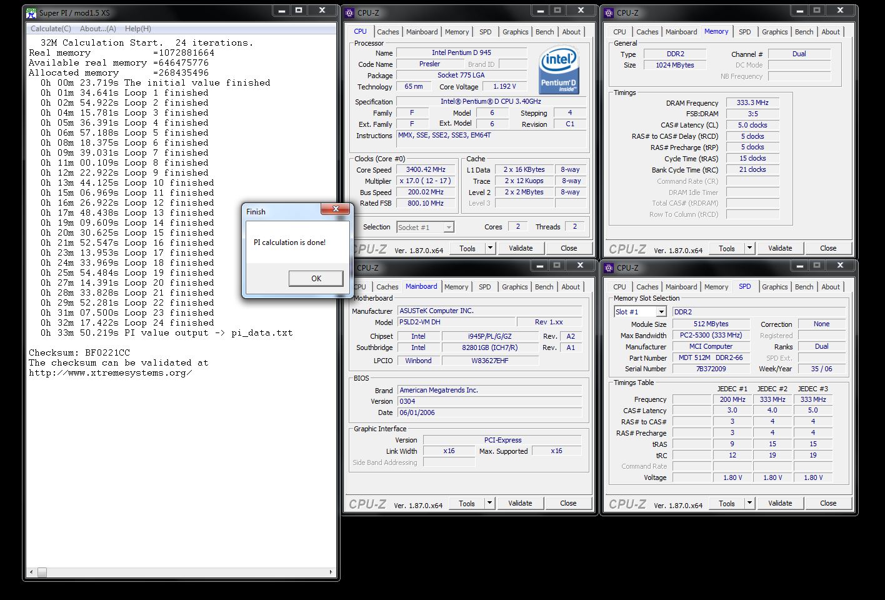Switch to Bench tab in CPU window
Screen dimensions: 885x600
[544, 32]
